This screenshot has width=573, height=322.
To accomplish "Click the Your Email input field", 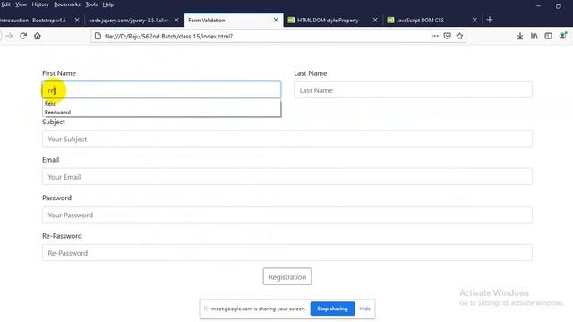I will [x=287, y=177].
